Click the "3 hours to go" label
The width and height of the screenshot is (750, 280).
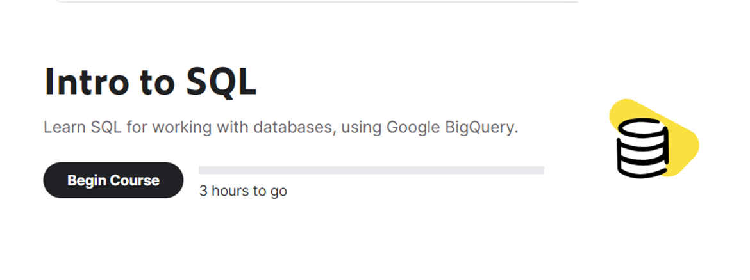[243, 191]
